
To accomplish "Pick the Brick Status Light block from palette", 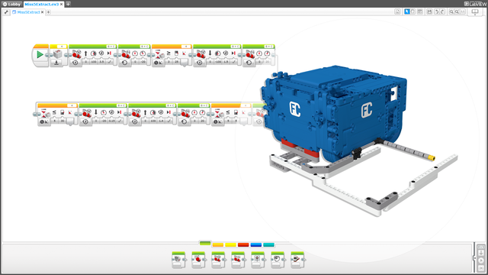I will [297, 260].
